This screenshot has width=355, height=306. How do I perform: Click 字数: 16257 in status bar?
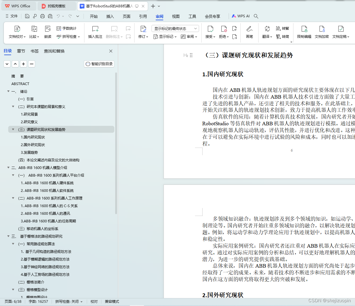point(38,301)
